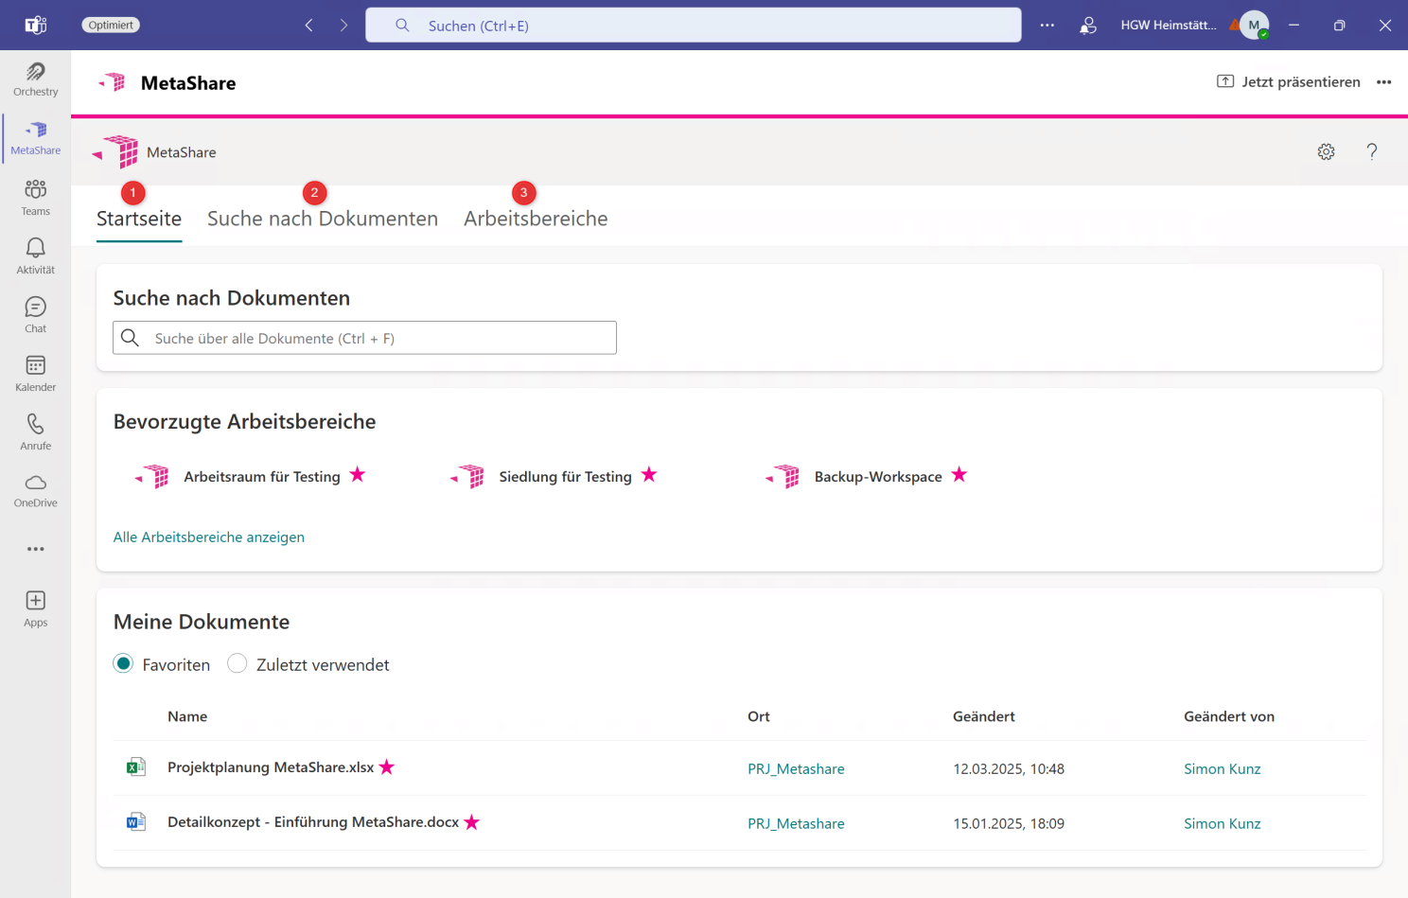Go back using the navigation arrow
The width and height of the screenshot is (1408, 898).
[x=308, y=26]
